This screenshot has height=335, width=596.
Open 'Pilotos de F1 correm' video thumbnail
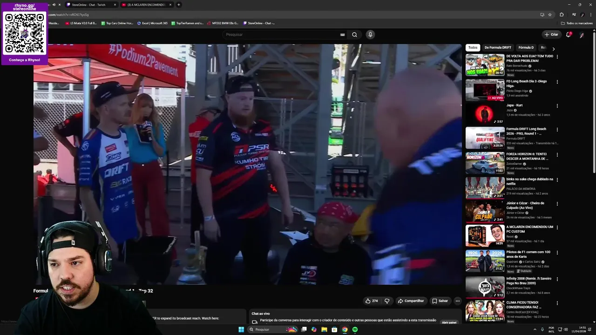point(485,261)
